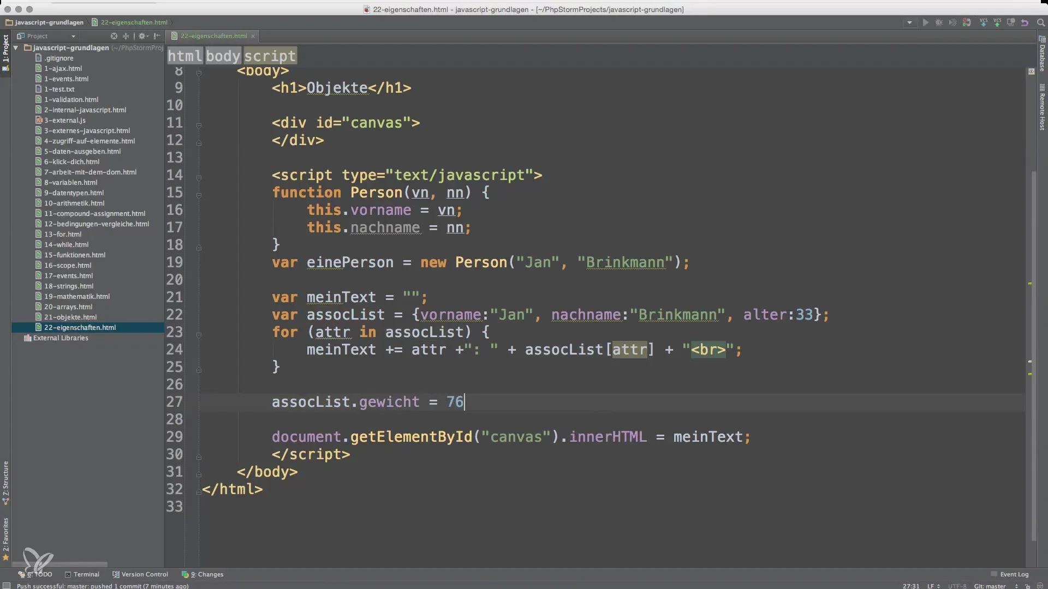
Task: Open 1-test.txt file
Action: tap(55, 89)
